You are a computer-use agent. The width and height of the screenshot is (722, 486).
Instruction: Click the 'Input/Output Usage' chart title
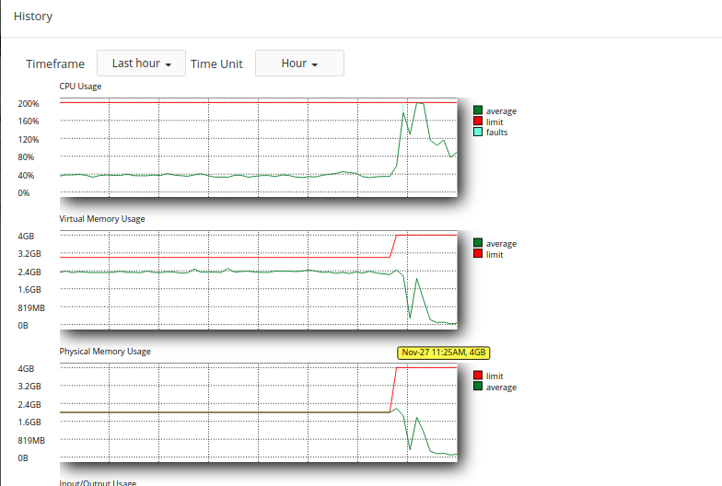click(x=98, y=482)
